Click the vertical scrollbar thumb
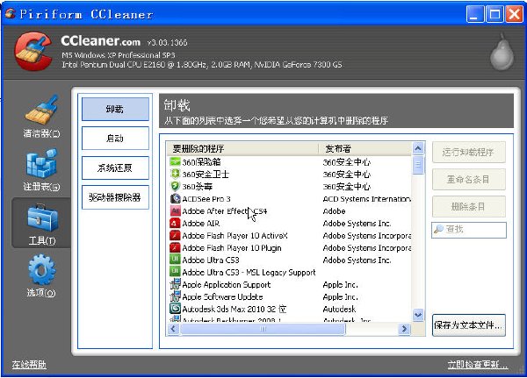The height and width of the screenshot is (378, 527). 418,165
